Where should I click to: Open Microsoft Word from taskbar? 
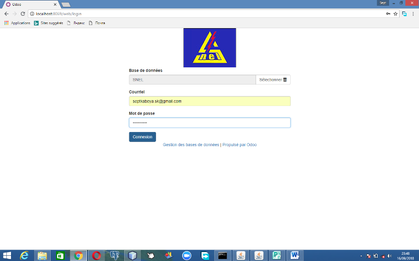pos(295,256)
